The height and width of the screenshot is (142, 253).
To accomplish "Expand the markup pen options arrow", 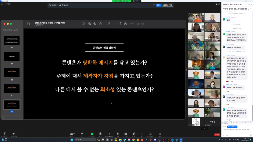I will pyautogui.click(x=113, y=24).
